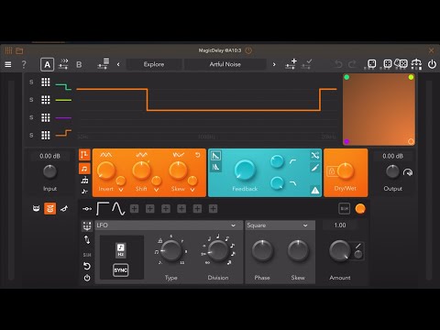Click the modulation routing arrow icon

pos(87,209)
